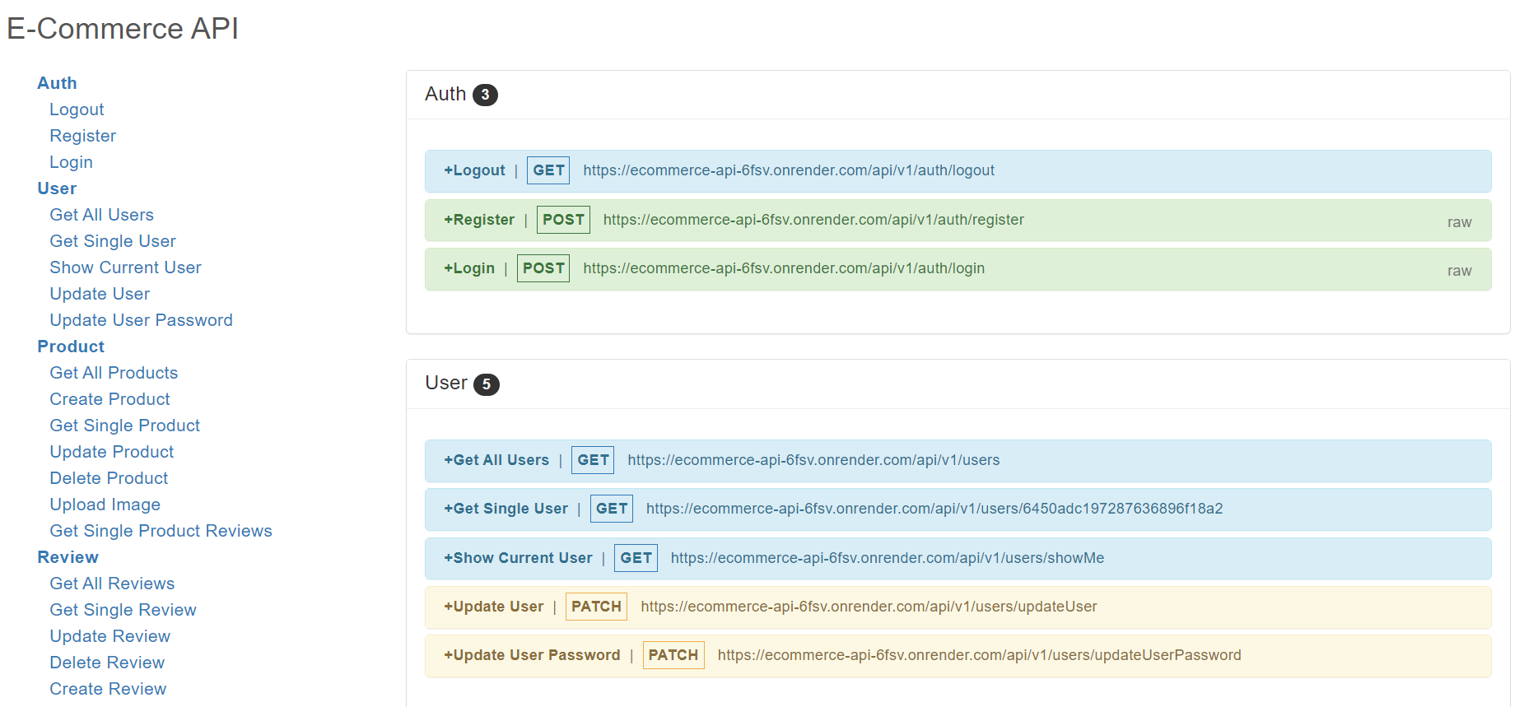Go to Update Review in sidebar
Image resolution: width=1533 pixels, height=707 pixels.
[x=109, y=636]
